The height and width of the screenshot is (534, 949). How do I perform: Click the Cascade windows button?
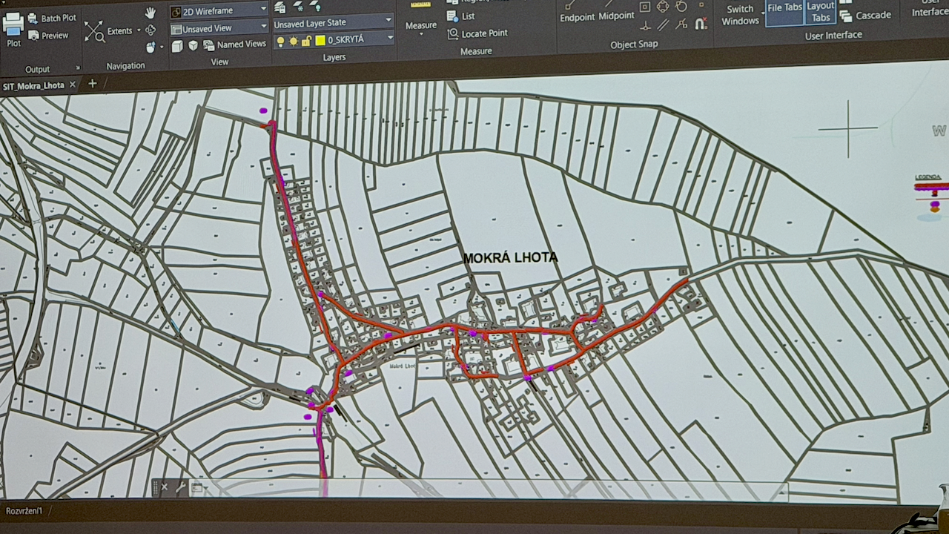tap(865, 16)
